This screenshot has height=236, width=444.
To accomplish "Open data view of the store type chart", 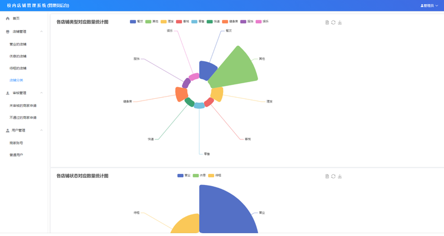I will [x=327, y=22].
